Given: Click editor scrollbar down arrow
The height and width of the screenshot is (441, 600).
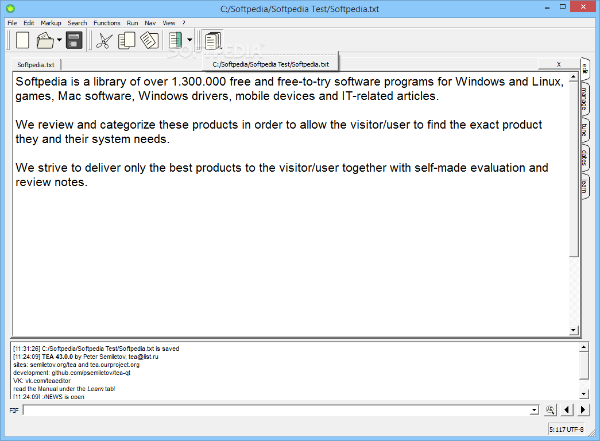Looking at the screenshot, I should 573,330.
